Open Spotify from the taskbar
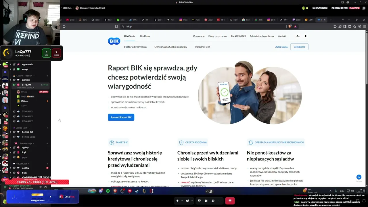Image resolution: width=368 pixels, height=207 pixels. (108, 191)
